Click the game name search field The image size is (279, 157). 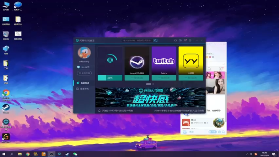pos(137,40)
